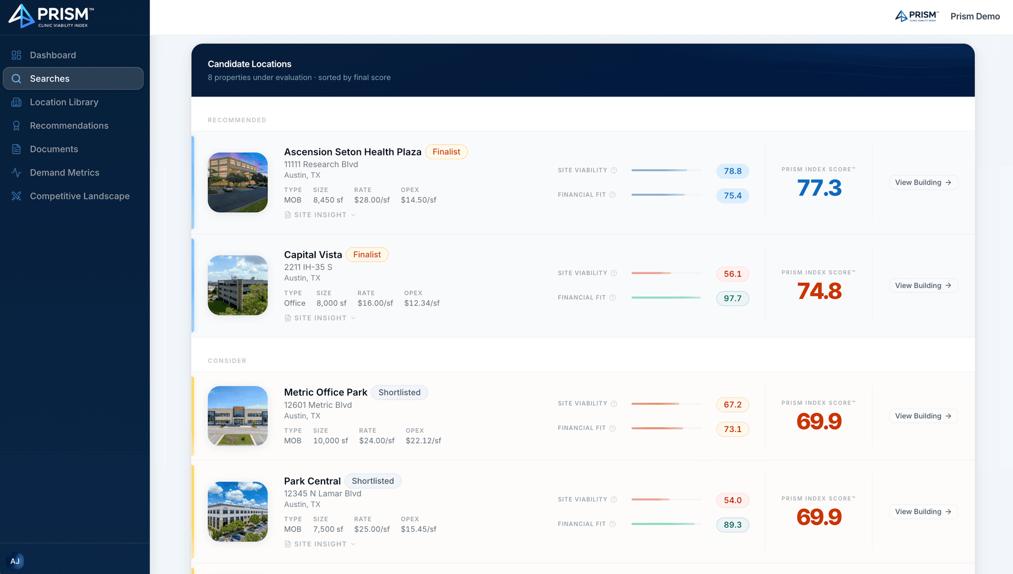1013x574 pixels.
Task: Click the Ascension Seton Health Plaza title
Action: tap(353, 152)
